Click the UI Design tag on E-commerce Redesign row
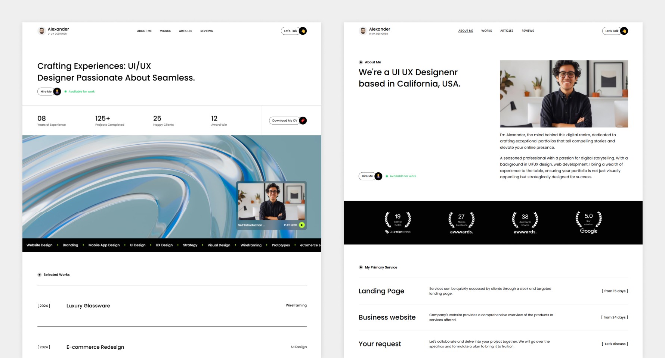The width and height of the screenshot is (665, 358). point(299,347)
